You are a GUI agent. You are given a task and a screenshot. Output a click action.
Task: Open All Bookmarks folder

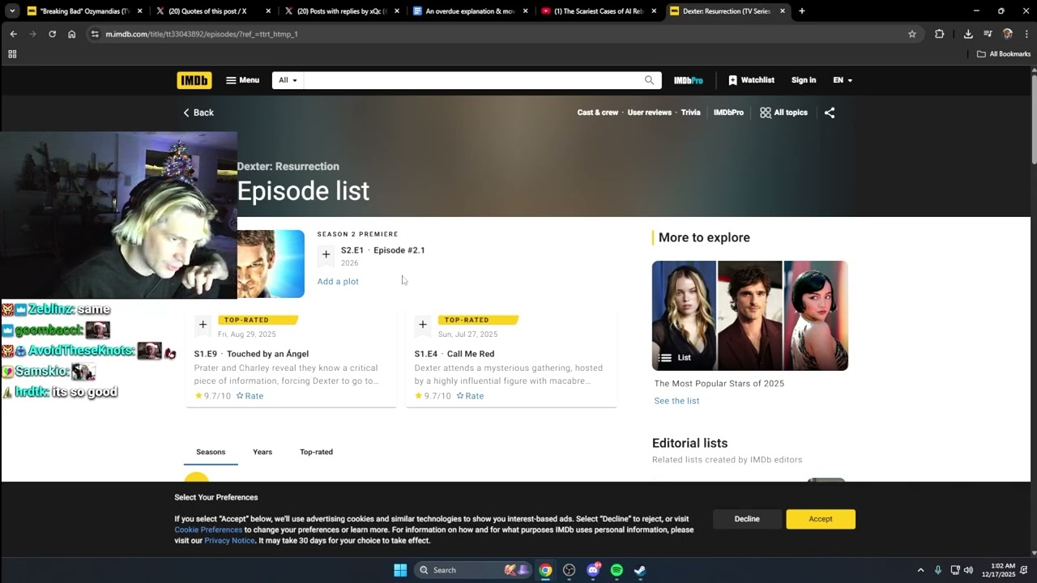click(x=1004, y=54)
